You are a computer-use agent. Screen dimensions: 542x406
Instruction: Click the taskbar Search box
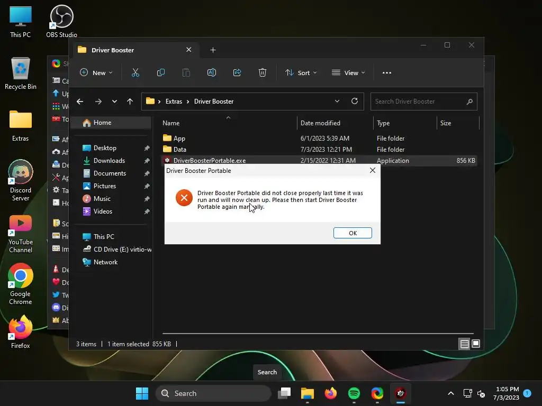(213, 393)
